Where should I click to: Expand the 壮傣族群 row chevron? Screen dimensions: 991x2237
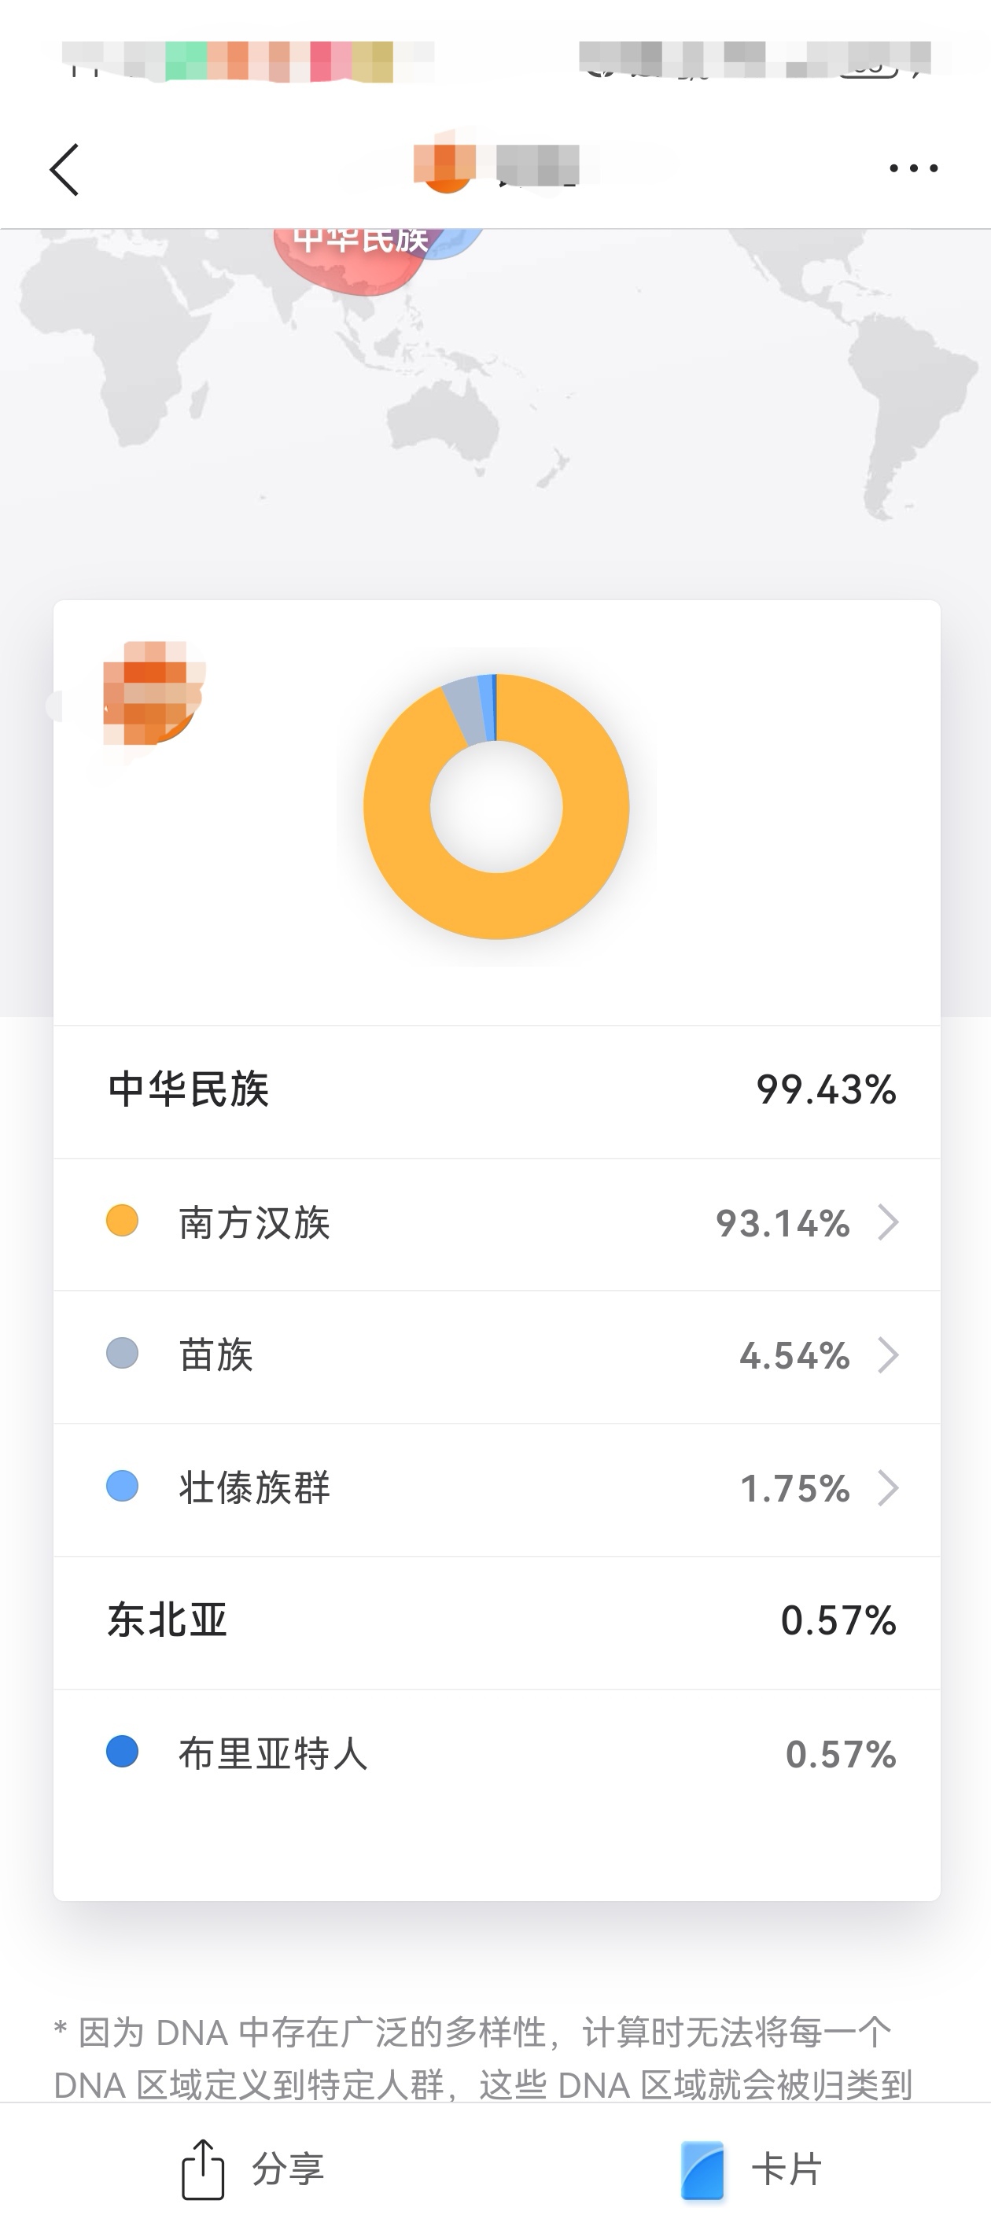(888, 1487)
